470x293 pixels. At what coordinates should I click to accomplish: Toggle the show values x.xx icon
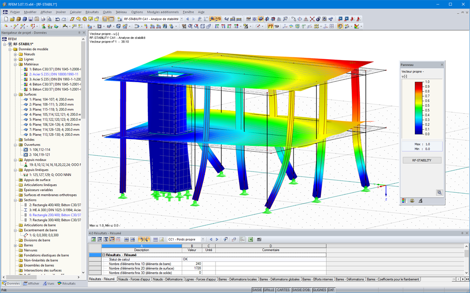click(x=218, y=19)
